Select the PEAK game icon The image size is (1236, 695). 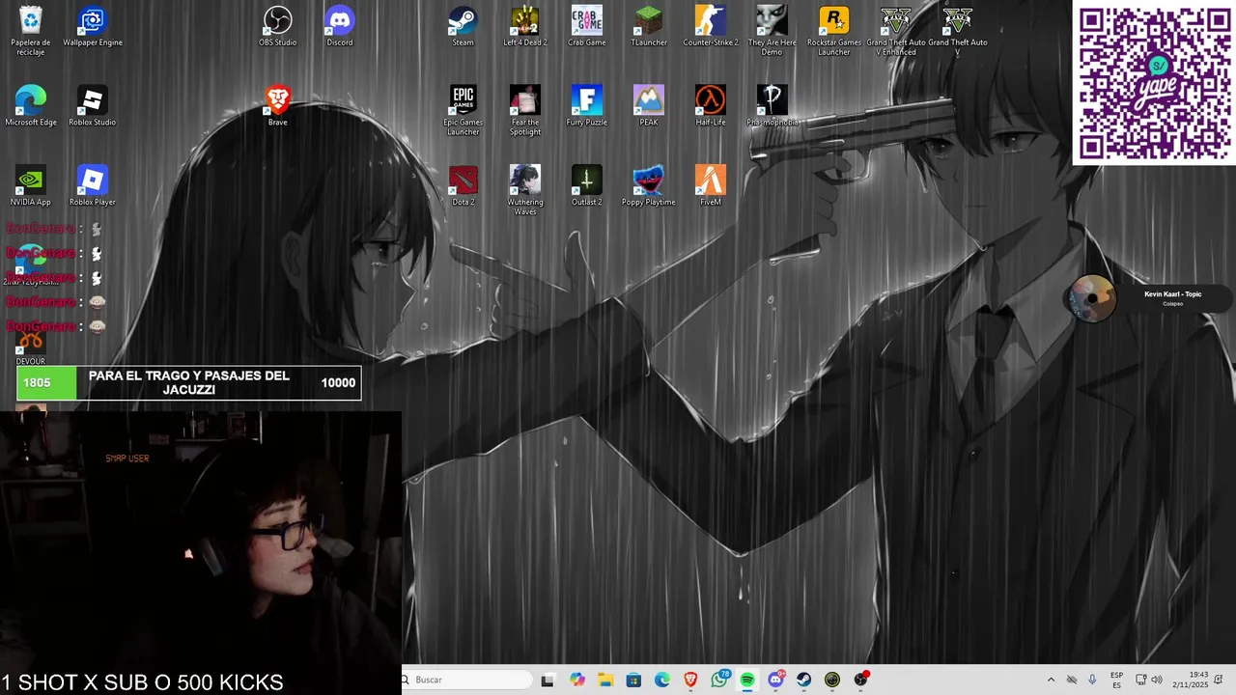pos(649,106)
